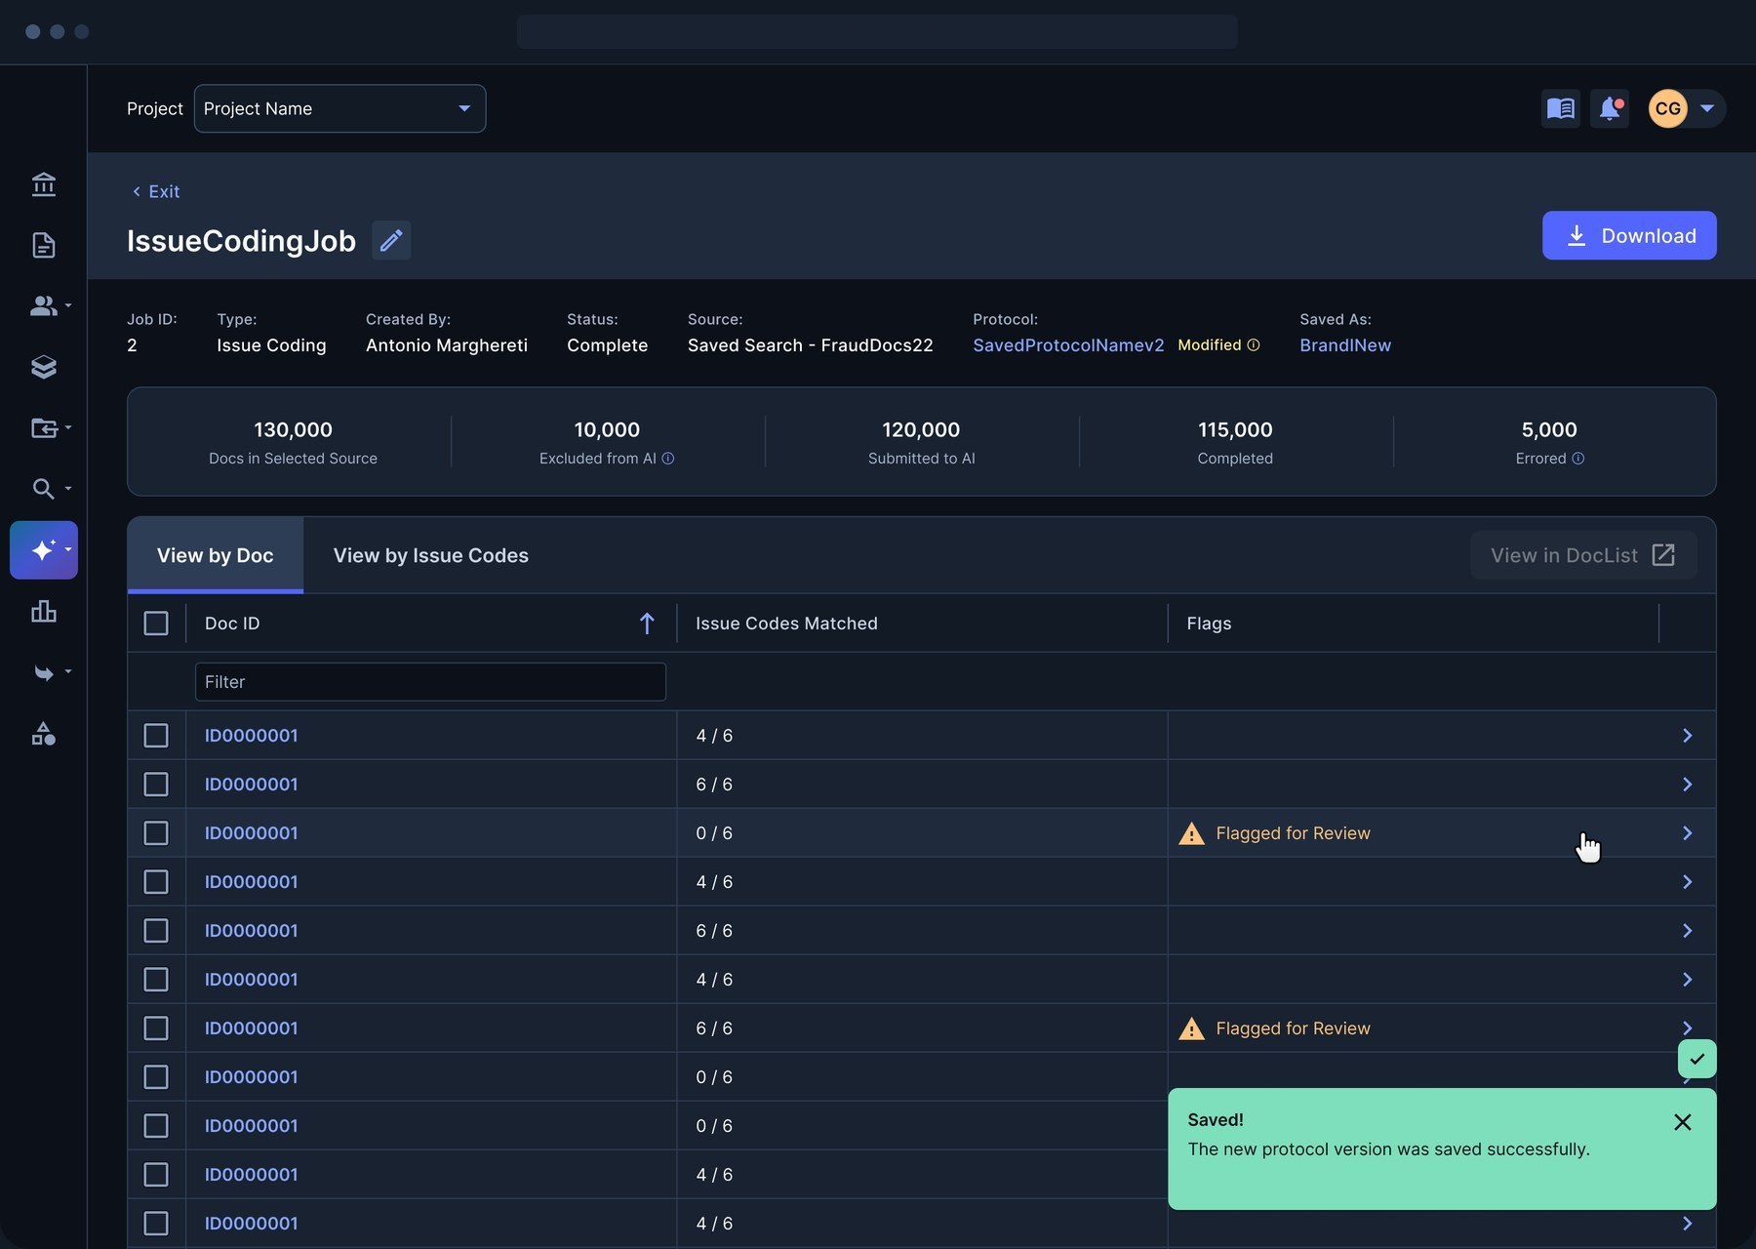Expand chevron on 0 / 6 flagged row

(x=1688, y=833)
